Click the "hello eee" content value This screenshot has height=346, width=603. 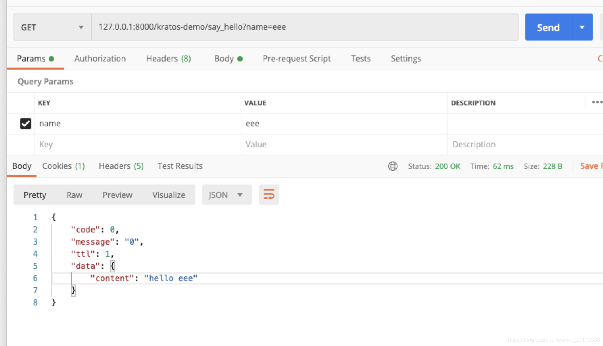click(x=171, y=278)
